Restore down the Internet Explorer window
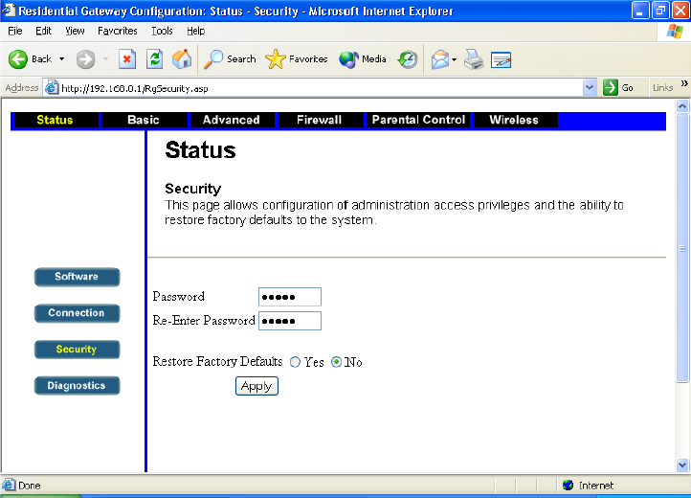This screenshot has width=691, height=498. 660,11
